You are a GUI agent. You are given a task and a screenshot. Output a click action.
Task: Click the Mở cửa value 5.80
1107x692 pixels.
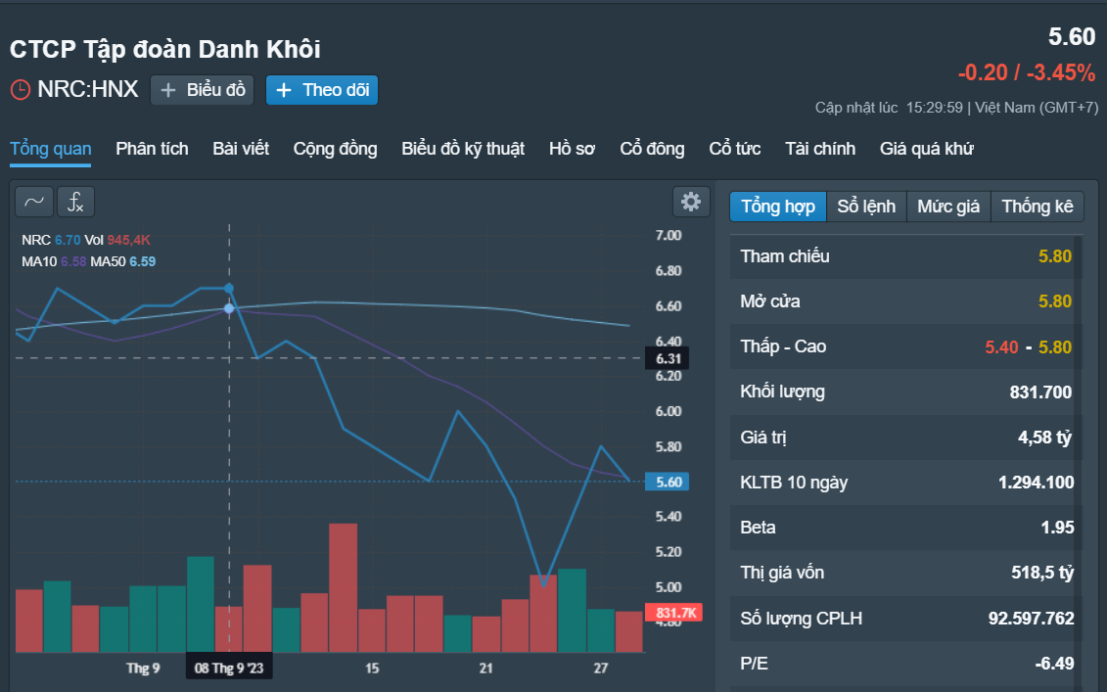[x=1055, y=301]
